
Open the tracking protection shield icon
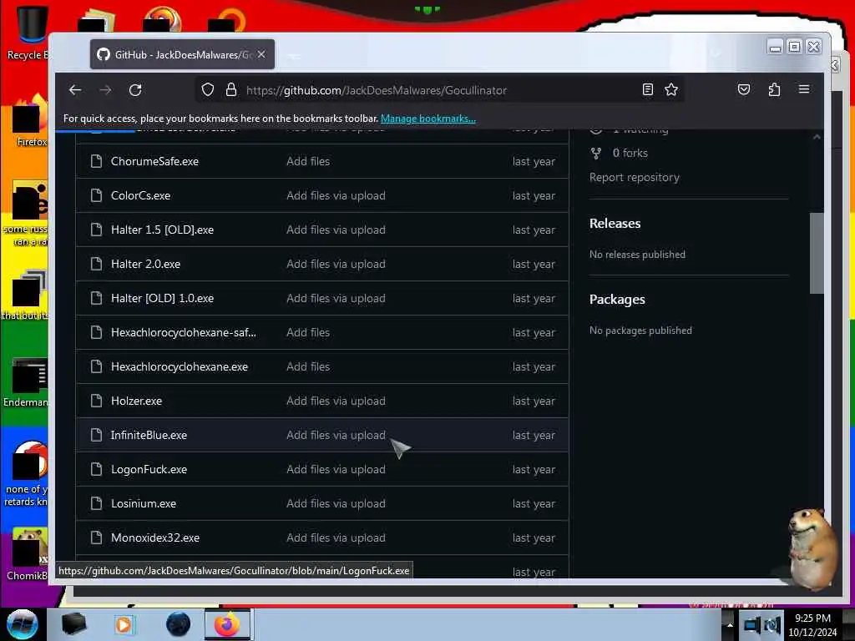208,89
